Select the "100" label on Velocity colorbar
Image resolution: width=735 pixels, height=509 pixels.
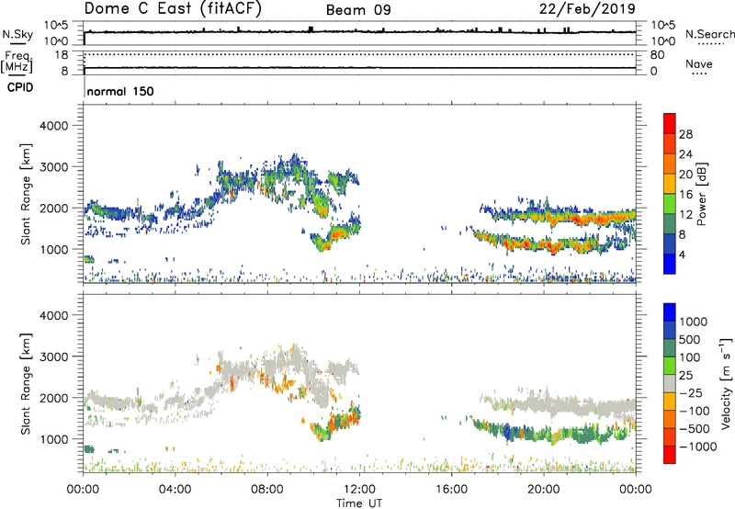tap(689, 357)
